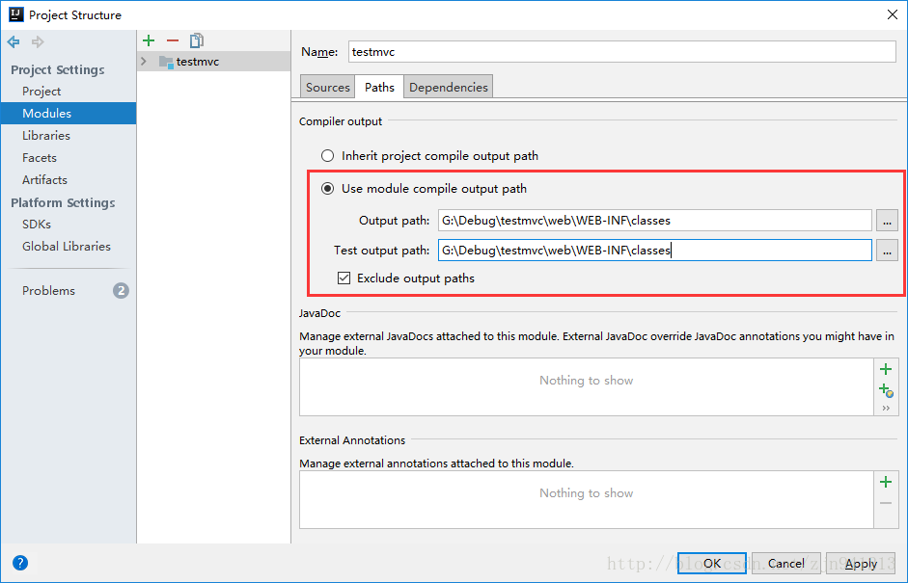Click the copy module icon
This screenshot has height=583, width=908.
tap(197, 40)
